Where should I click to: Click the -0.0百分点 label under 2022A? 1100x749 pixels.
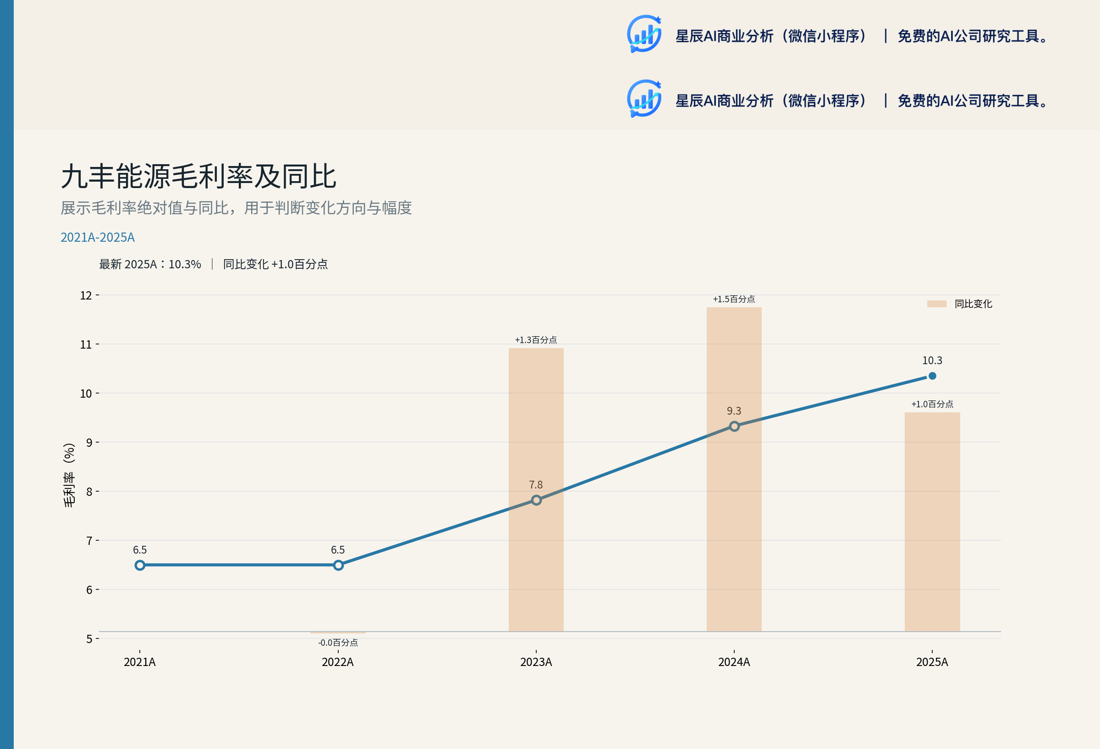(338, 643)
